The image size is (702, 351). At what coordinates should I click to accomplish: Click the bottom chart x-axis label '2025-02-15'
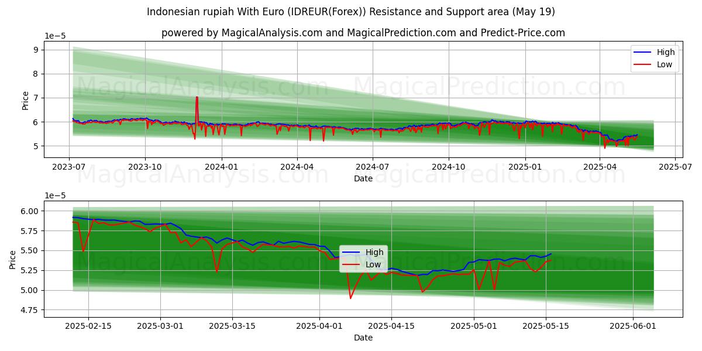(x=88, y=326)
